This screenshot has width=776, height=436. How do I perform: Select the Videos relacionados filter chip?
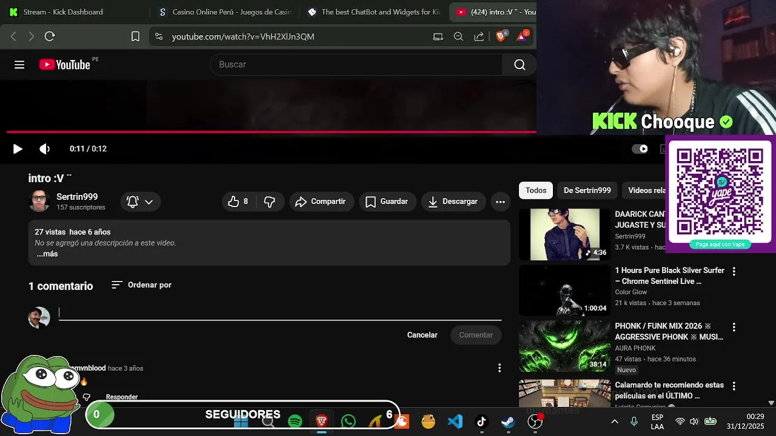point(645,190)
